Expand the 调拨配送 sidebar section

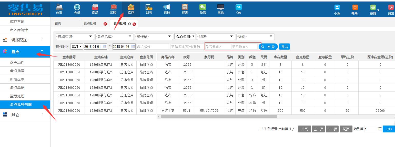click(x=25, y=40)
